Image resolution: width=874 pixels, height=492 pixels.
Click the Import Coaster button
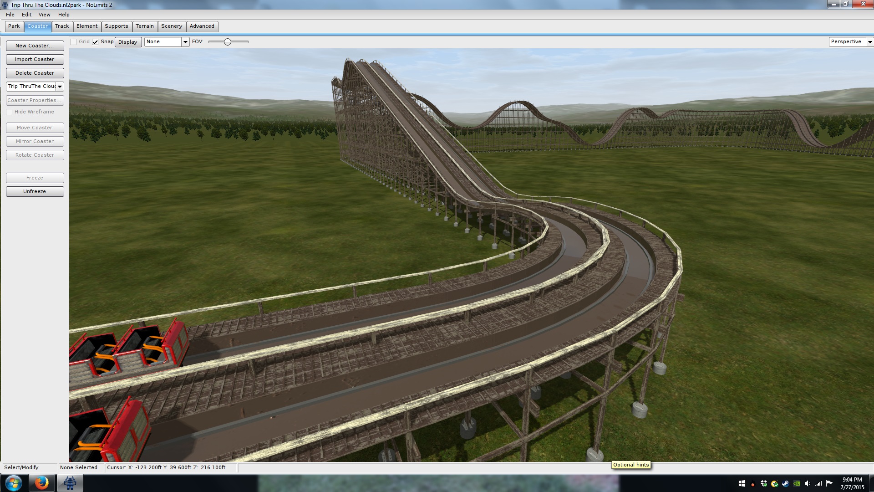tap(35, 59)
